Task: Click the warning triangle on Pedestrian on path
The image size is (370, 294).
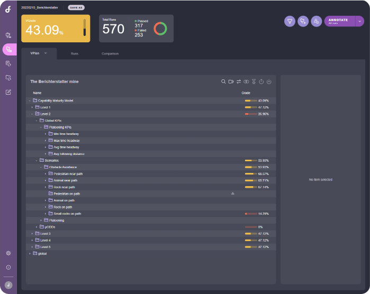Action: tap(232, 194)
